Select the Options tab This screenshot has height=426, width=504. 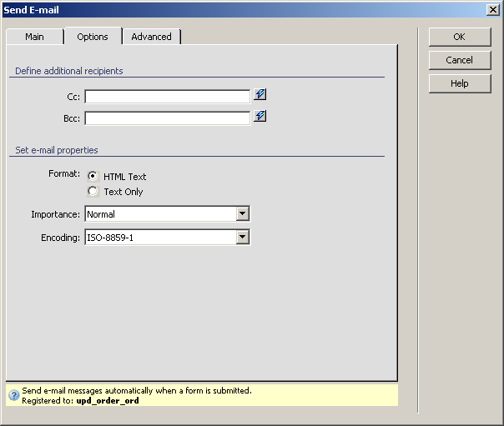(x=93, y=37)
